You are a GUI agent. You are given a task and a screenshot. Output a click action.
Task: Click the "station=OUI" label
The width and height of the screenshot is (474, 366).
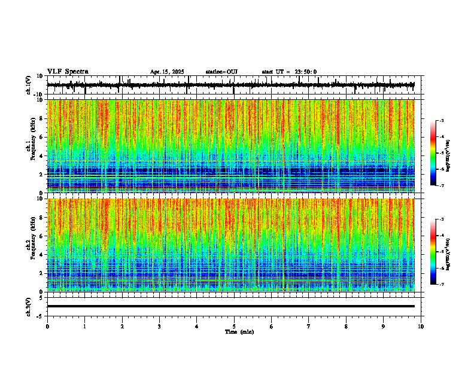coord(221,72)
